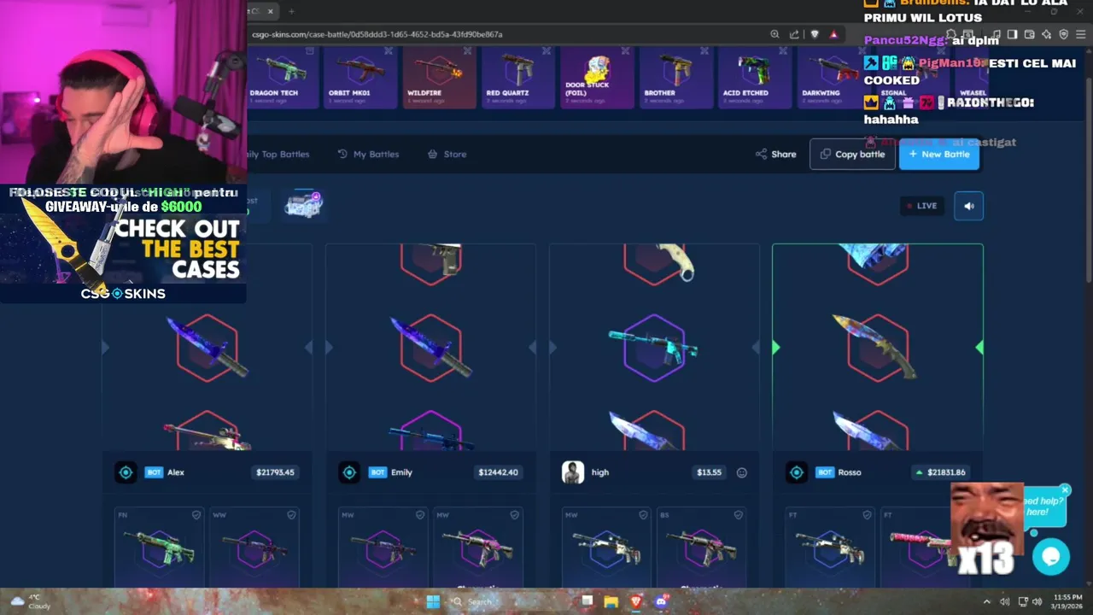This screenshot has width=1093, height=615.
Task: Click the browser address bar URL
Action: 377,34
